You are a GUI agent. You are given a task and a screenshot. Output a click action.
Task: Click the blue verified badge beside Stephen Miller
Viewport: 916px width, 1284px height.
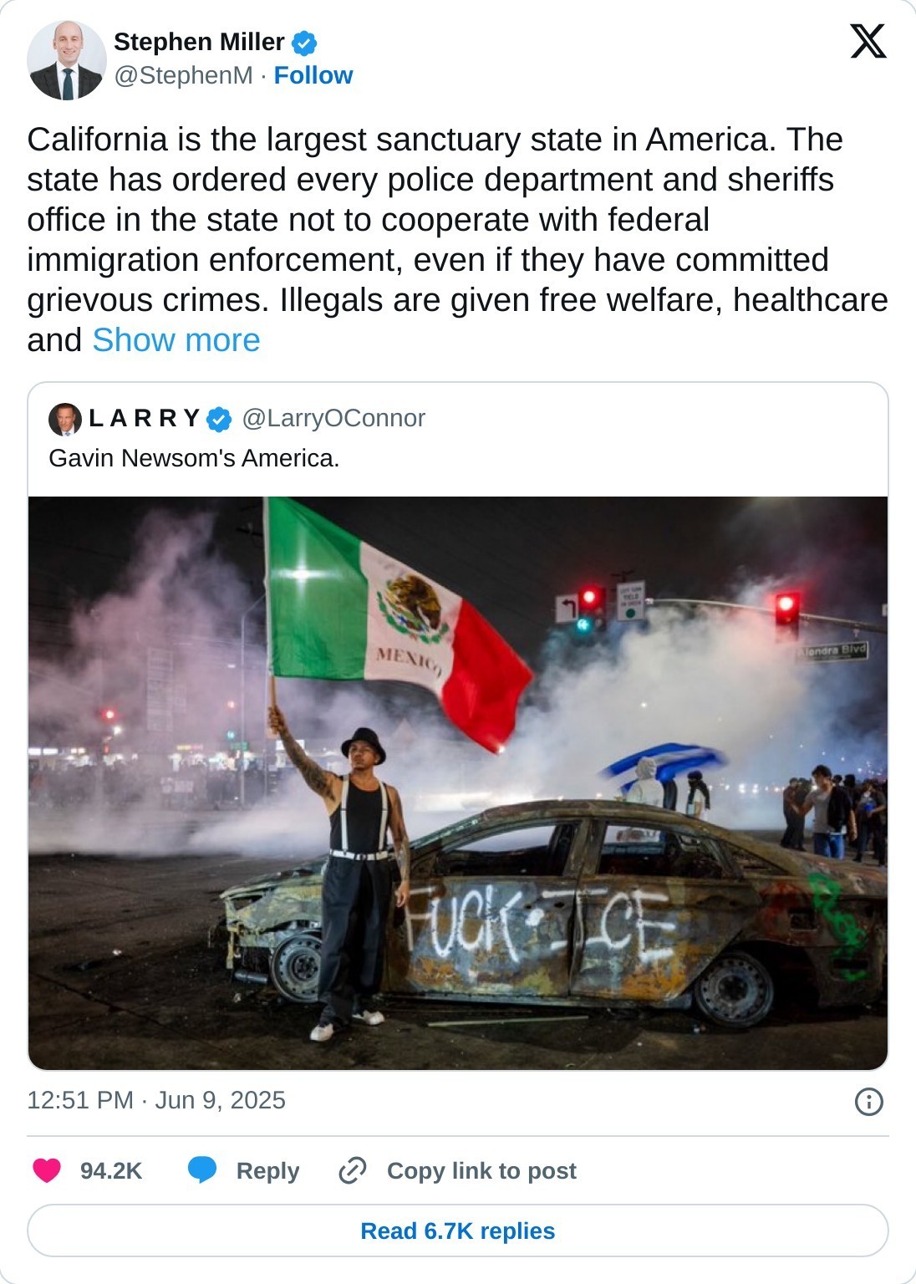(x=303, y=43)
